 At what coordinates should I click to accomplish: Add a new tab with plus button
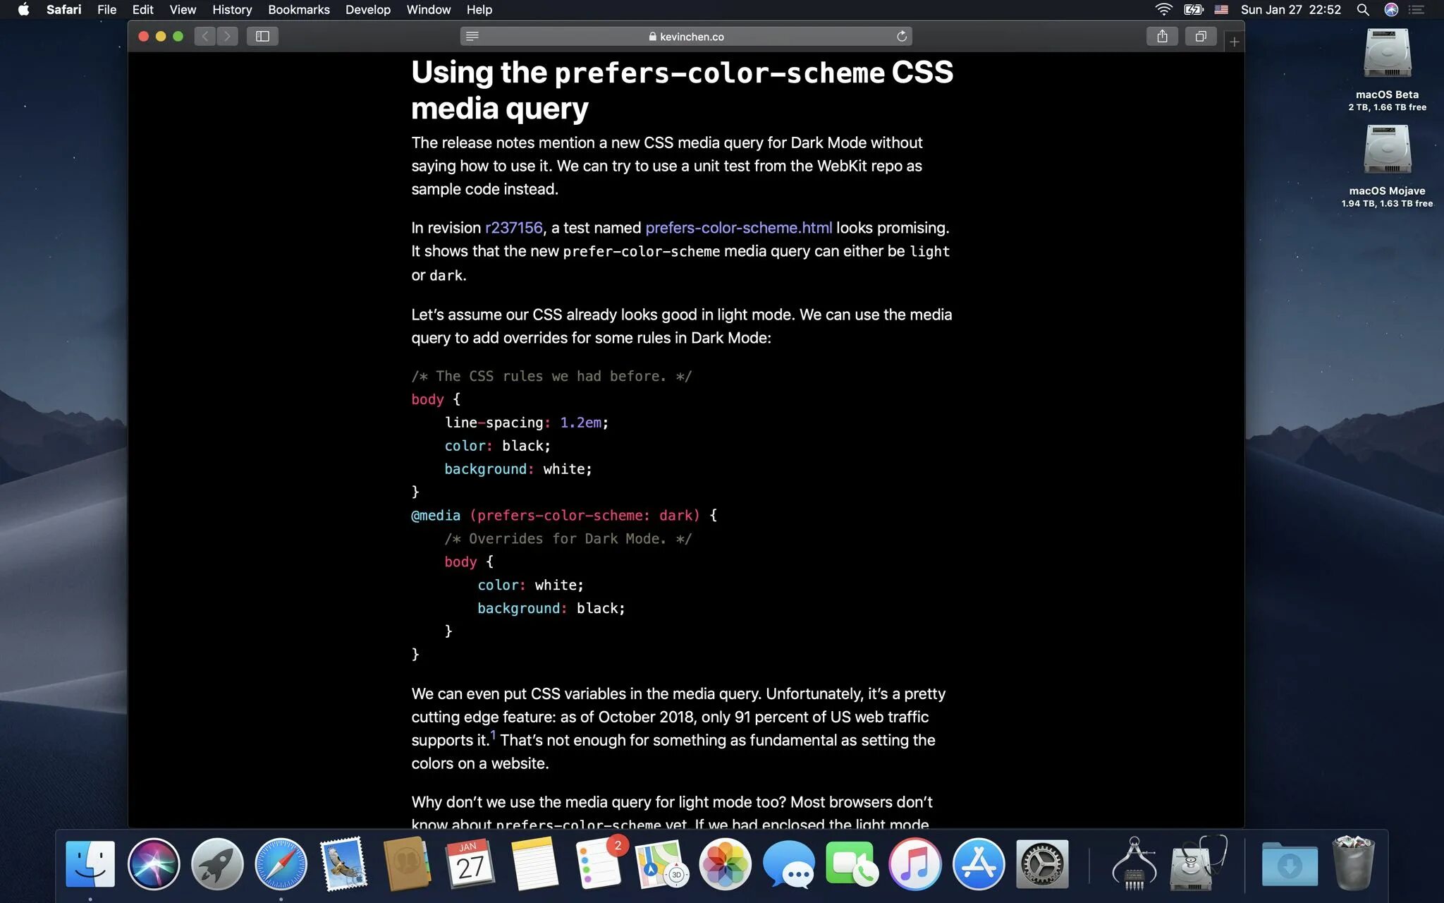(1234, 42)
